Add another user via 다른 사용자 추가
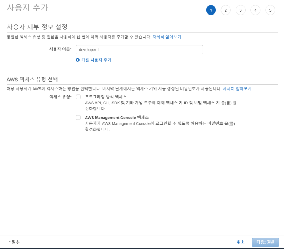284x249 pixels. [96, 60]
